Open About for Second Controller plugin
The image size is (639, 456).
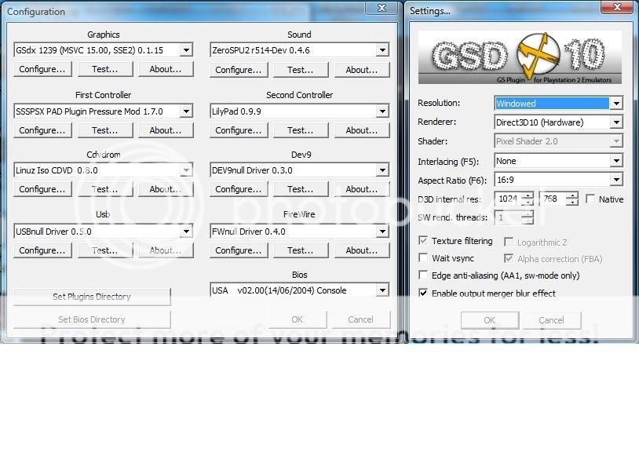point(362,130)
